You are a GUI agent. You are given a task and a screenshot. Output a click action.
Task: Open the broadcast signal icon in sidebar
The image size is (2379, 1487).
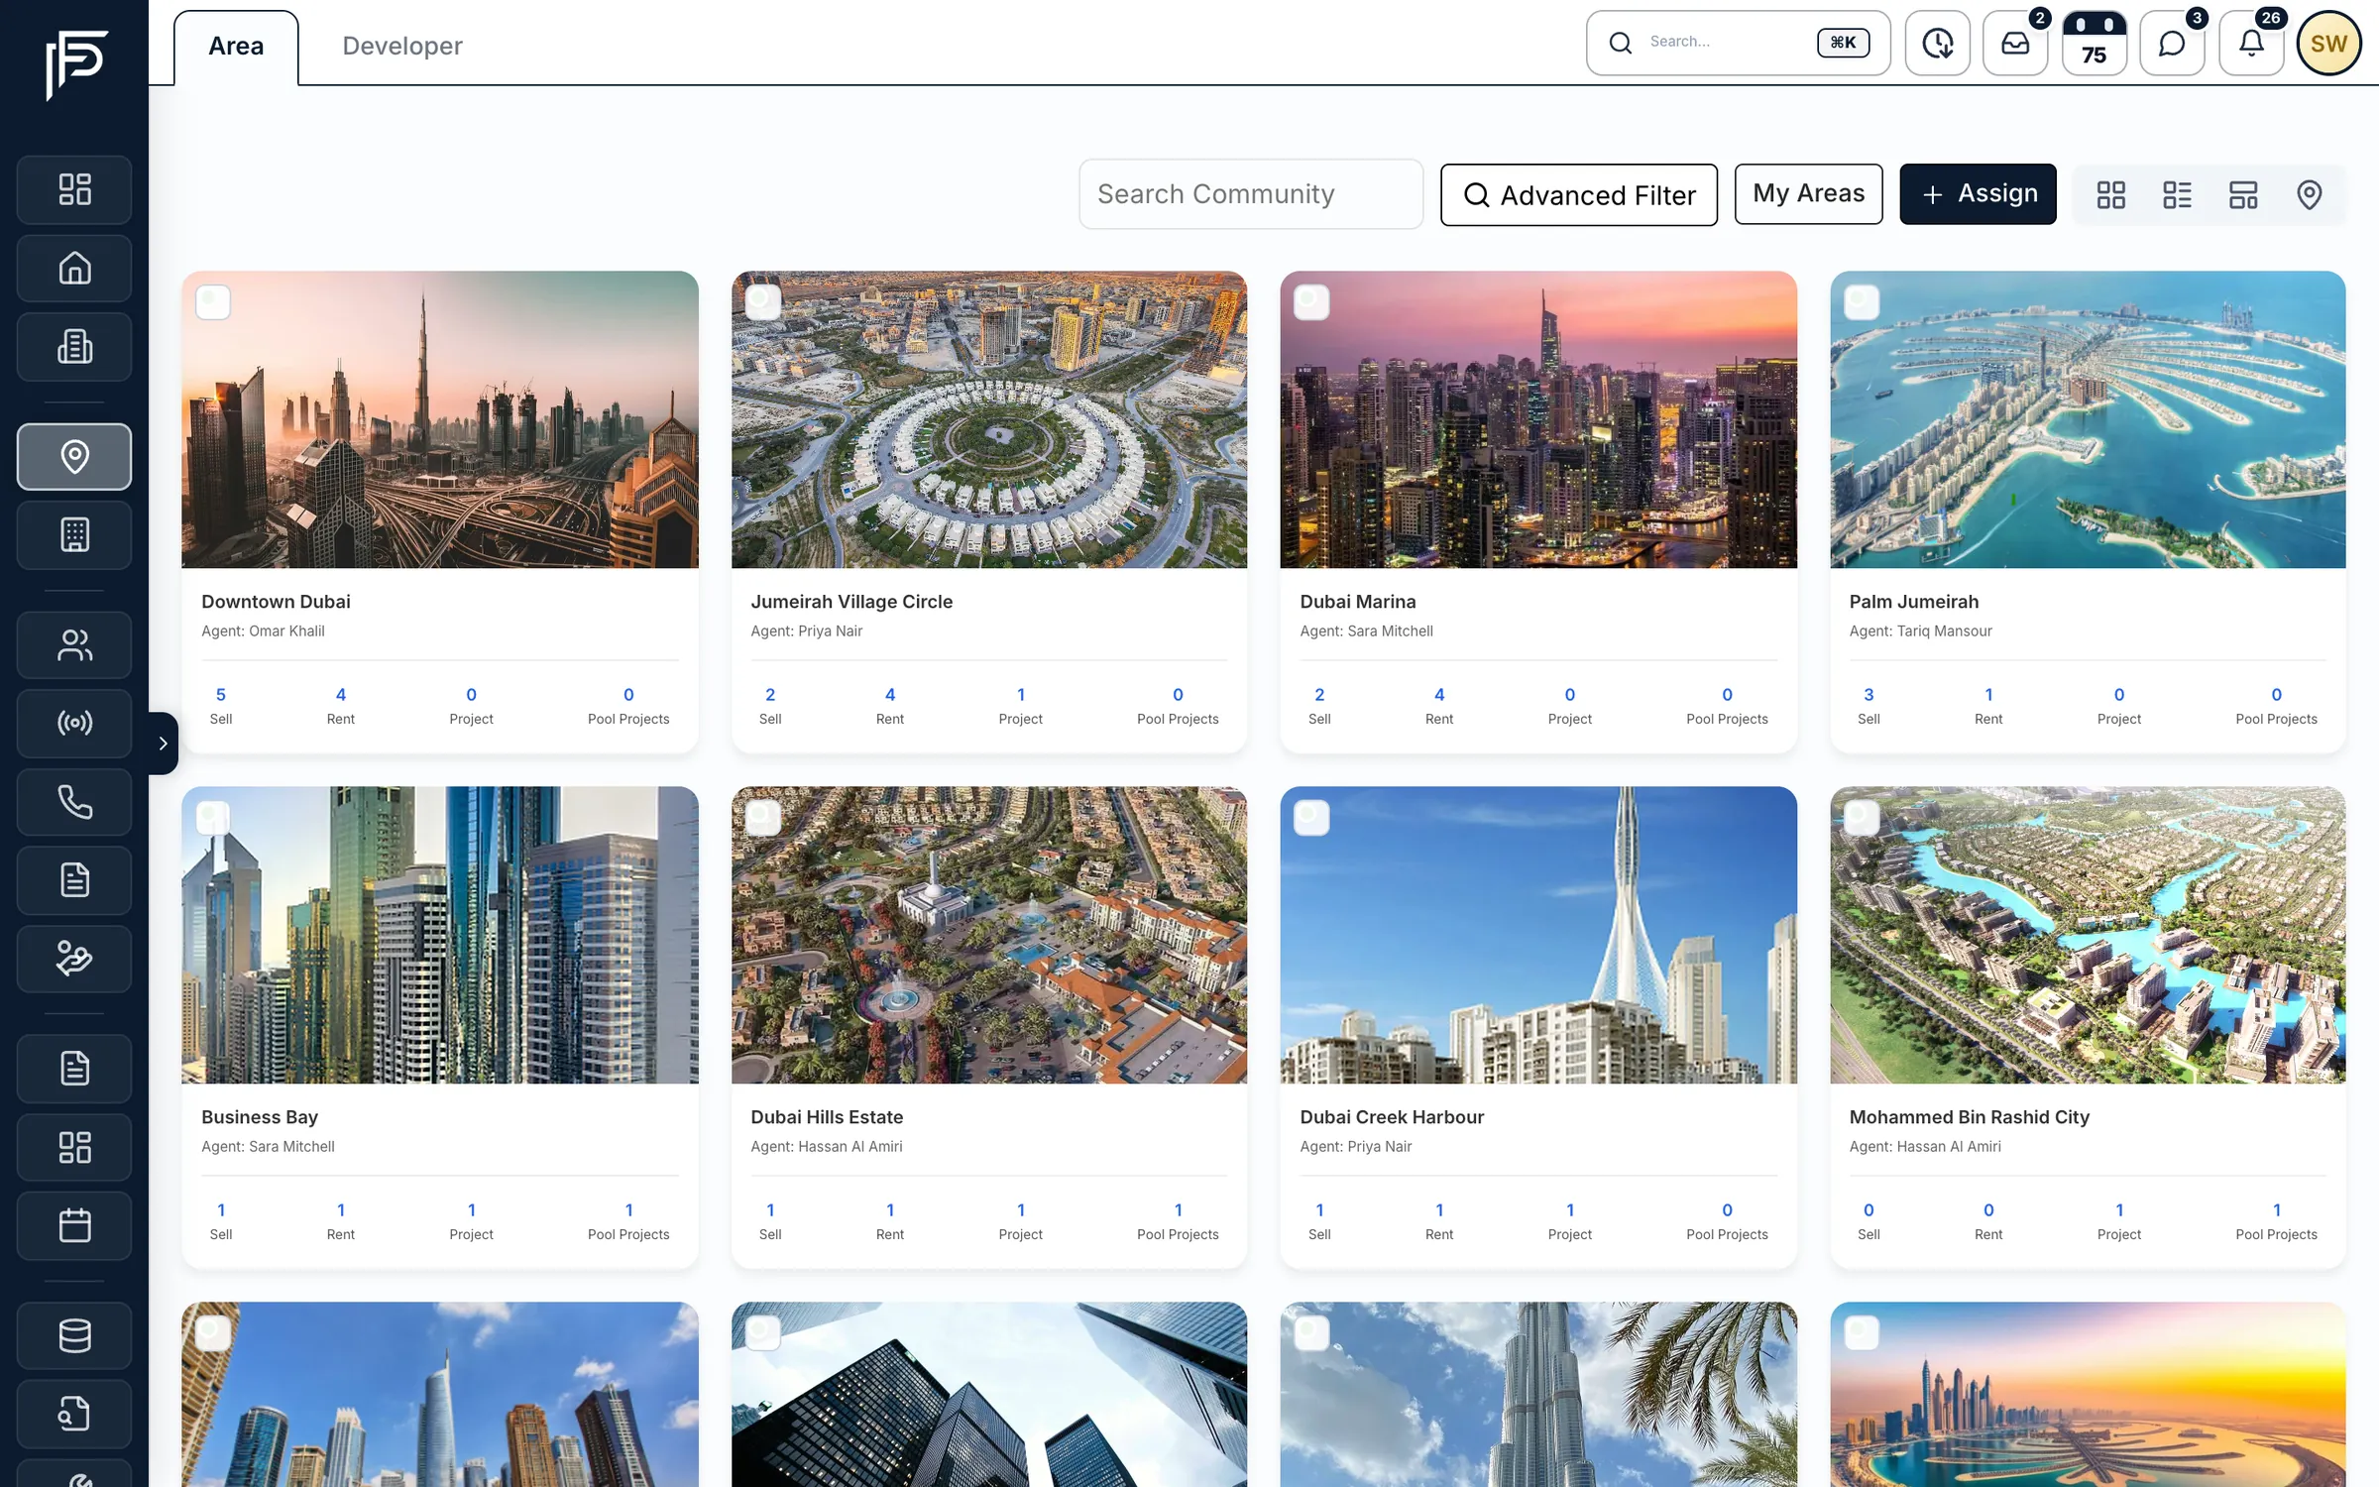tap(74, 723)
